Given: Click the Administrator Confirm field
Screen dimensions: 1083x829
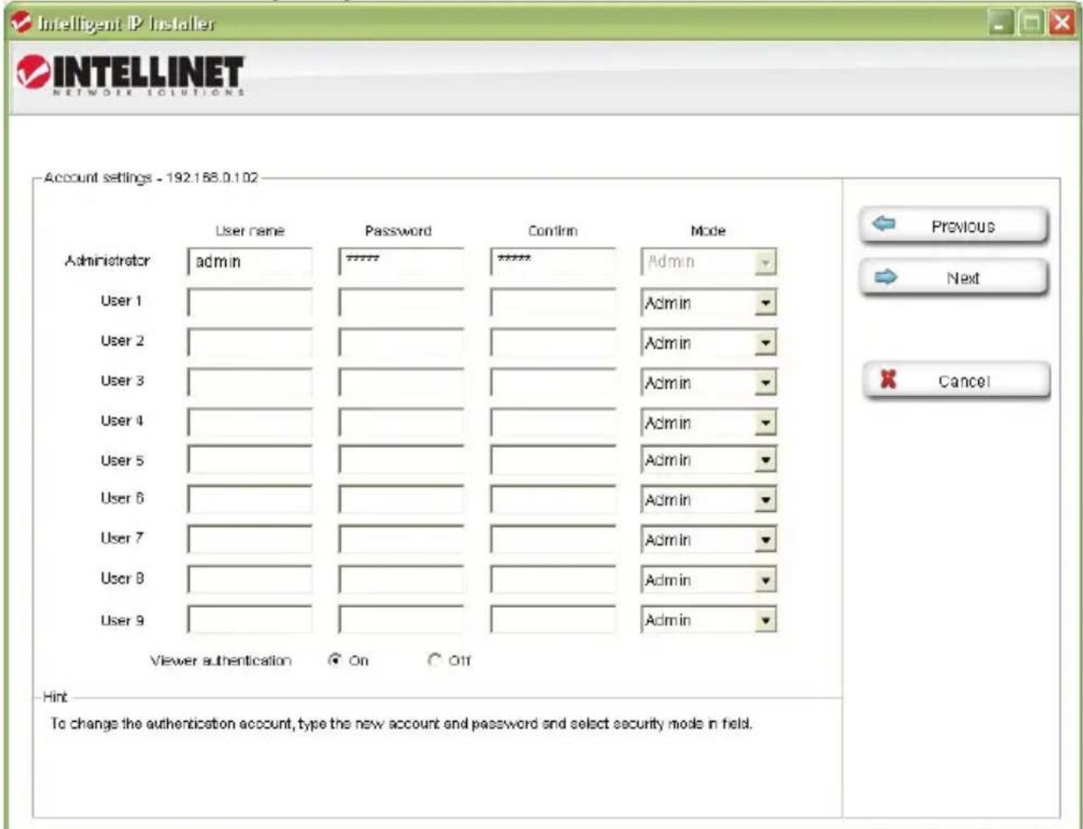Looking at the screenshot, I should [x=553, y=262].
